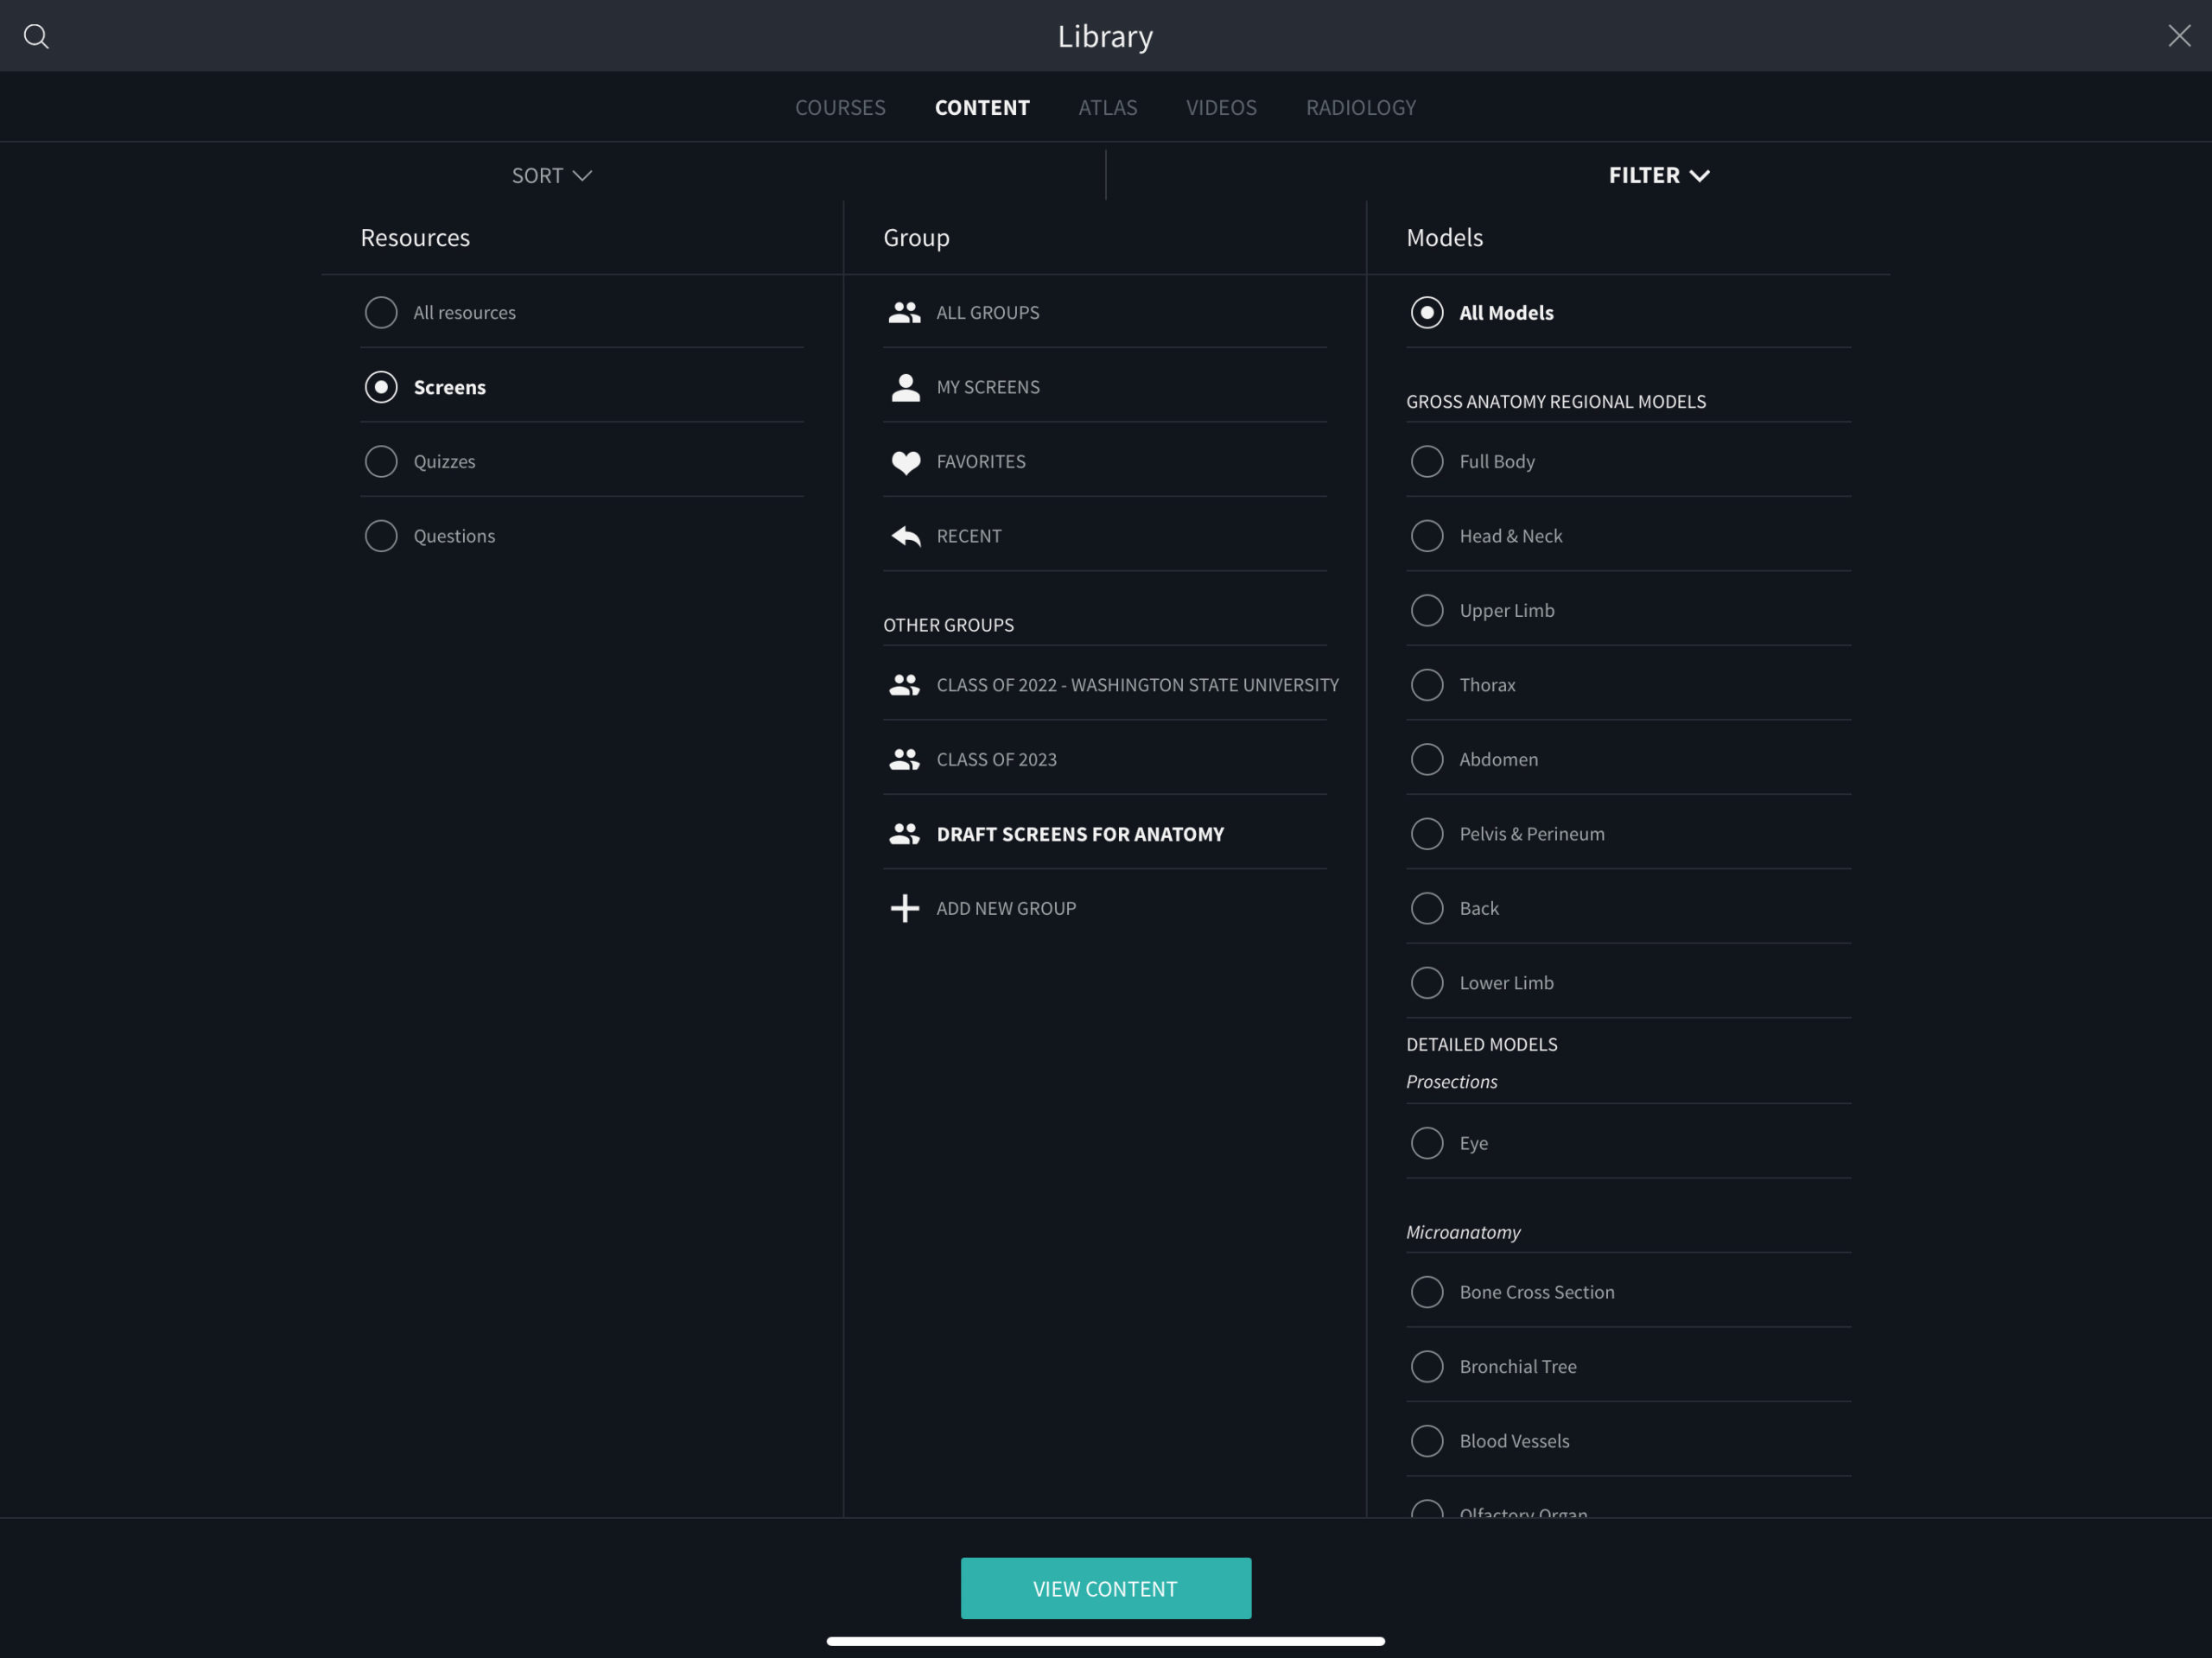Open the Radiology tab
The width and height of the screenshot is (2212, 1658).
click(1360, 107)
